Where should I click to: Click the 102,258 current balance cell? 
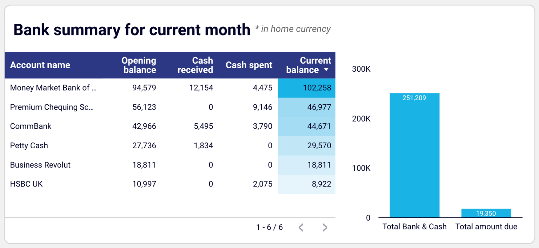[x=307, y=88]
